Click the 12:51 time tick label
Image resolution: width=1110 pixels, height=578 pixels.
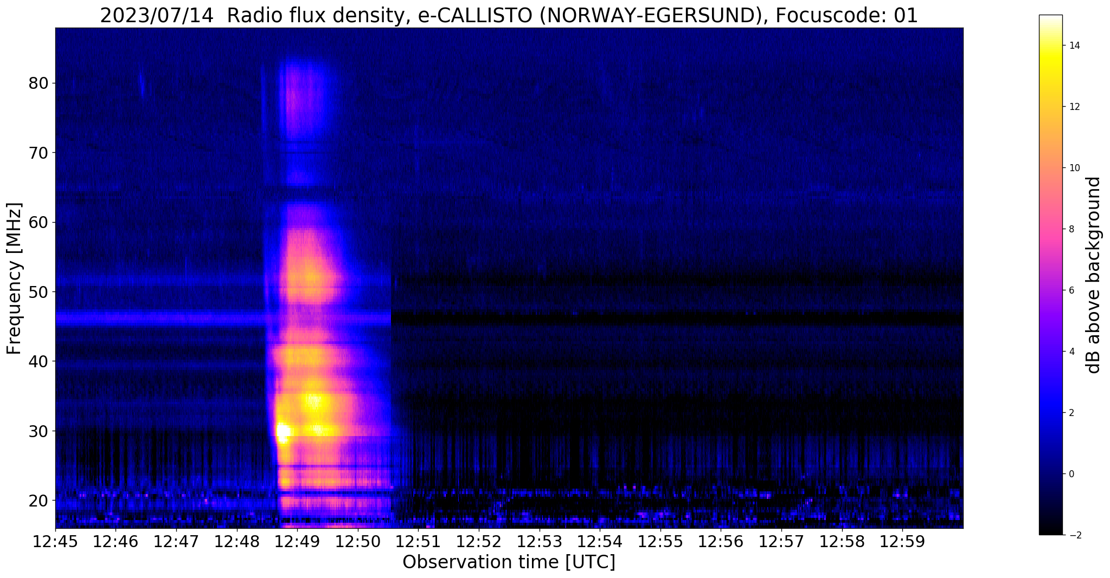coord(418,541)
